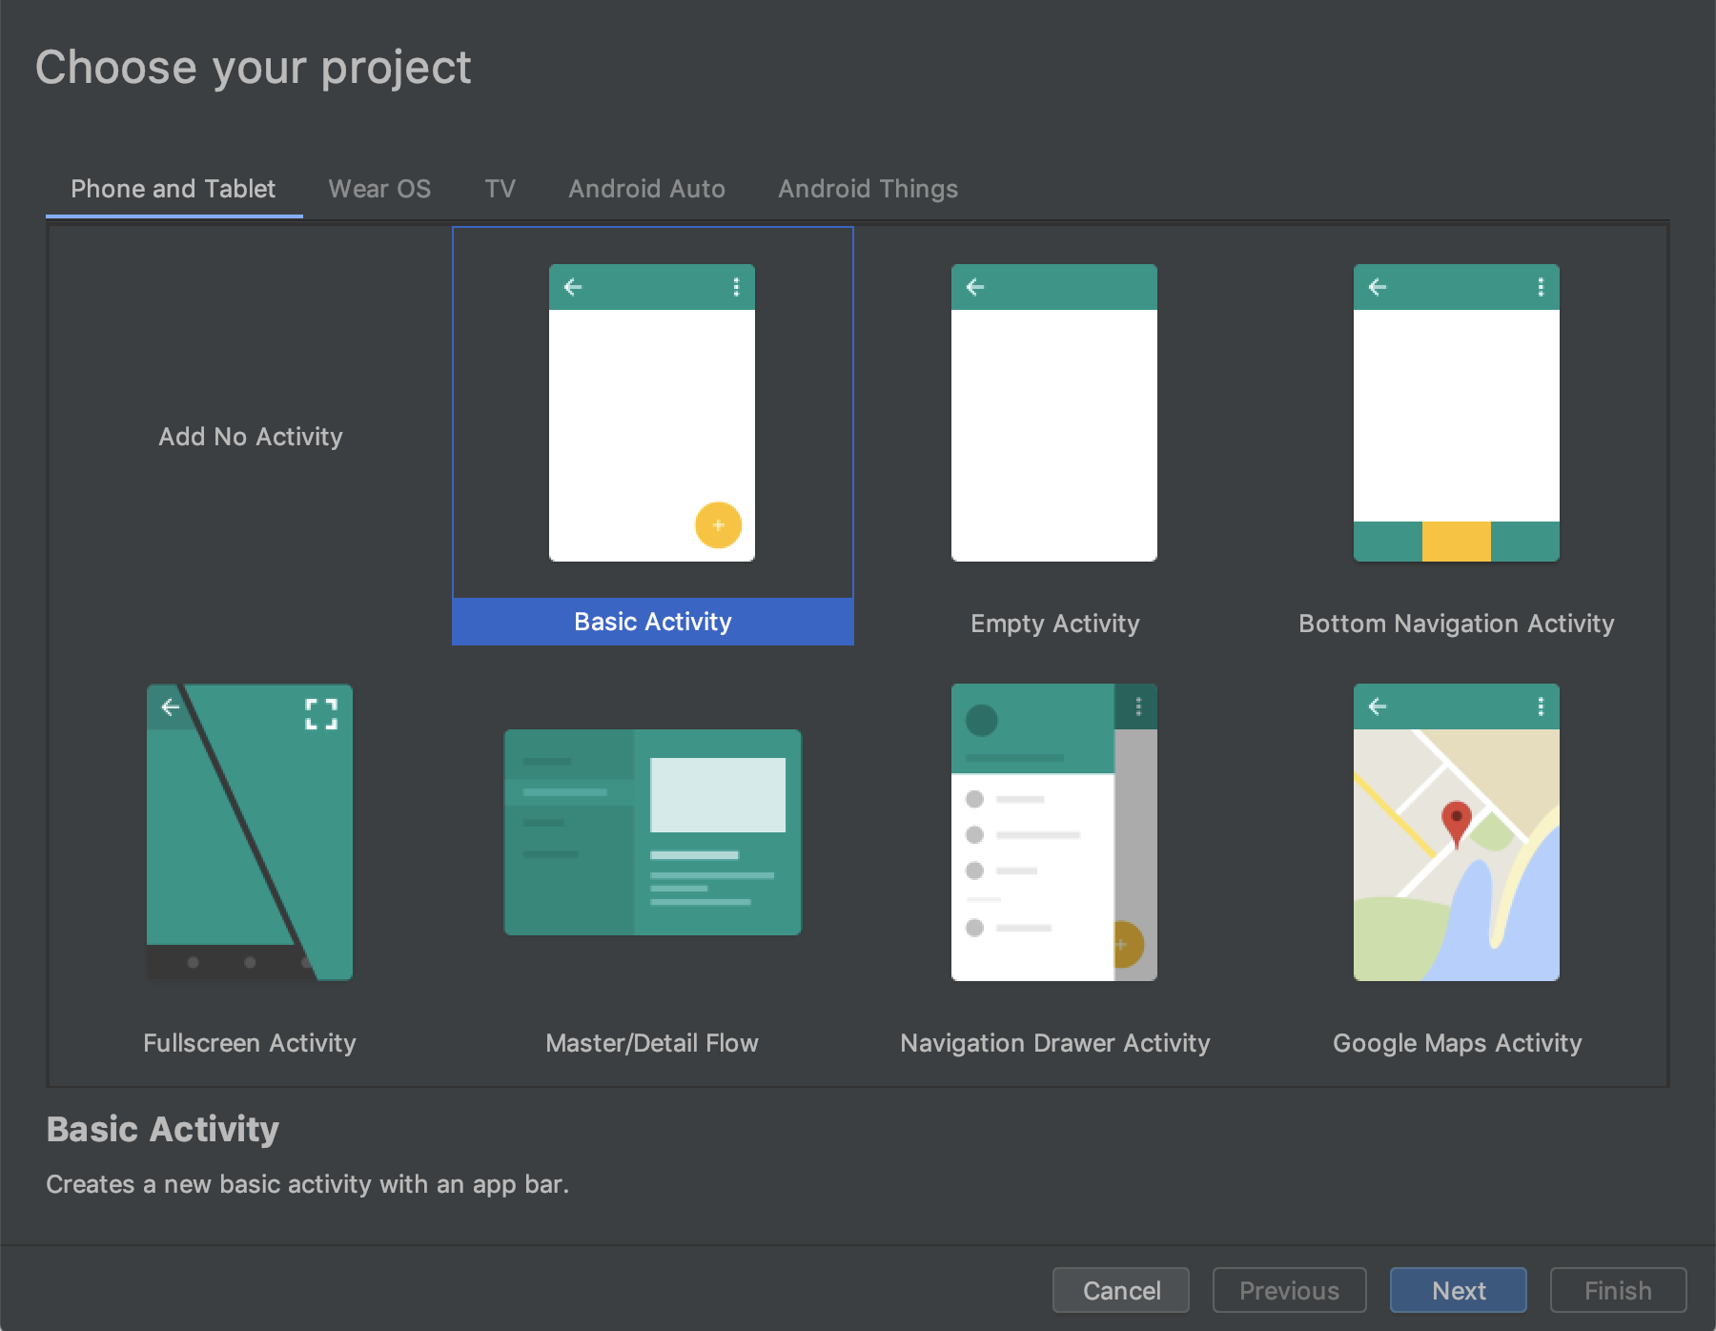Screen dimensions: 1716x1331
Task: Open the Android Things tab
Action: [867, 188]
